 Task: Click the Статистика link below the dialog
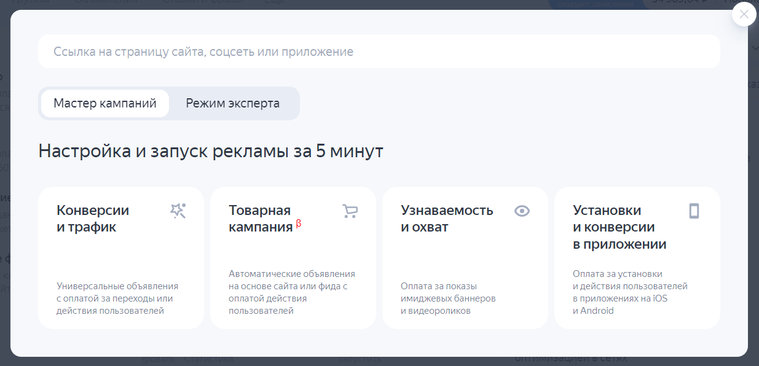[209, 360]
